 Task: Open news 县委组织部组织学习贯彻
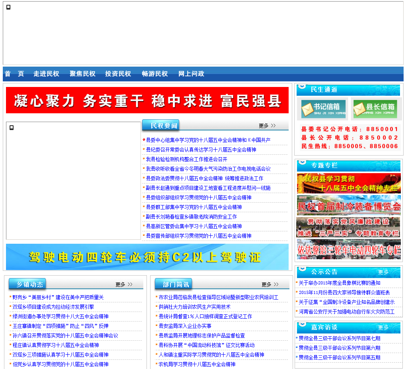tap(198, 198)
